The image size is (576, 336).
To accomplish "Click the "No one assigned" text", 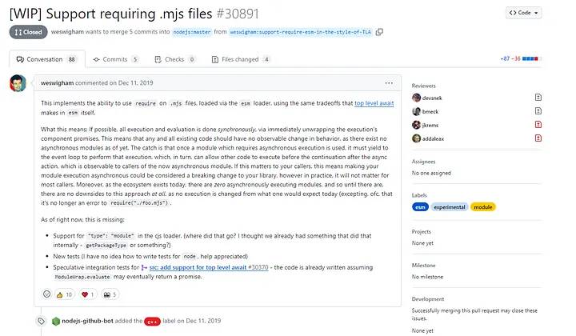I will point(431,173).
